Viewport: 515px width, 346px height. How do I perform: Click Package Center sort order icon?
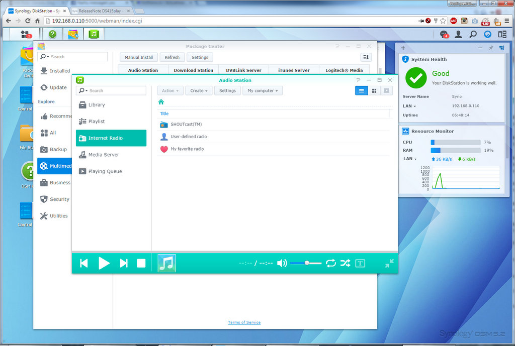(x=366, y=57)
